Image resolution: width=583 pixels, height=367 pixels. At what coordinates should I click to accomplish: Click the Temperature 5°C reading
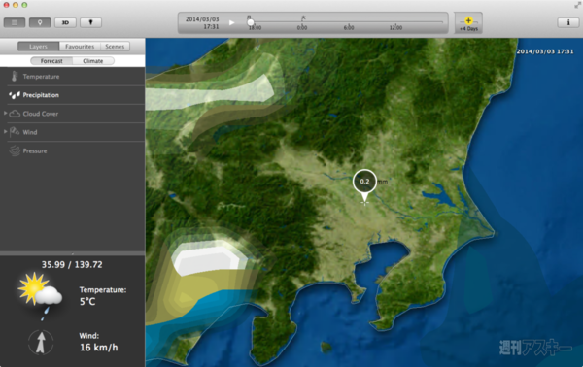[103, 296]
